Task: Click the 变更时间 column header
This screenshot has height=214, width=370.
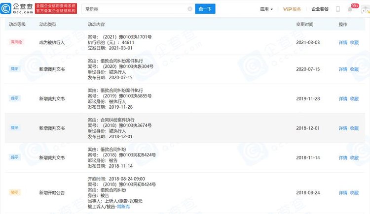Action: pyautogui.click(x=305, y=24)
